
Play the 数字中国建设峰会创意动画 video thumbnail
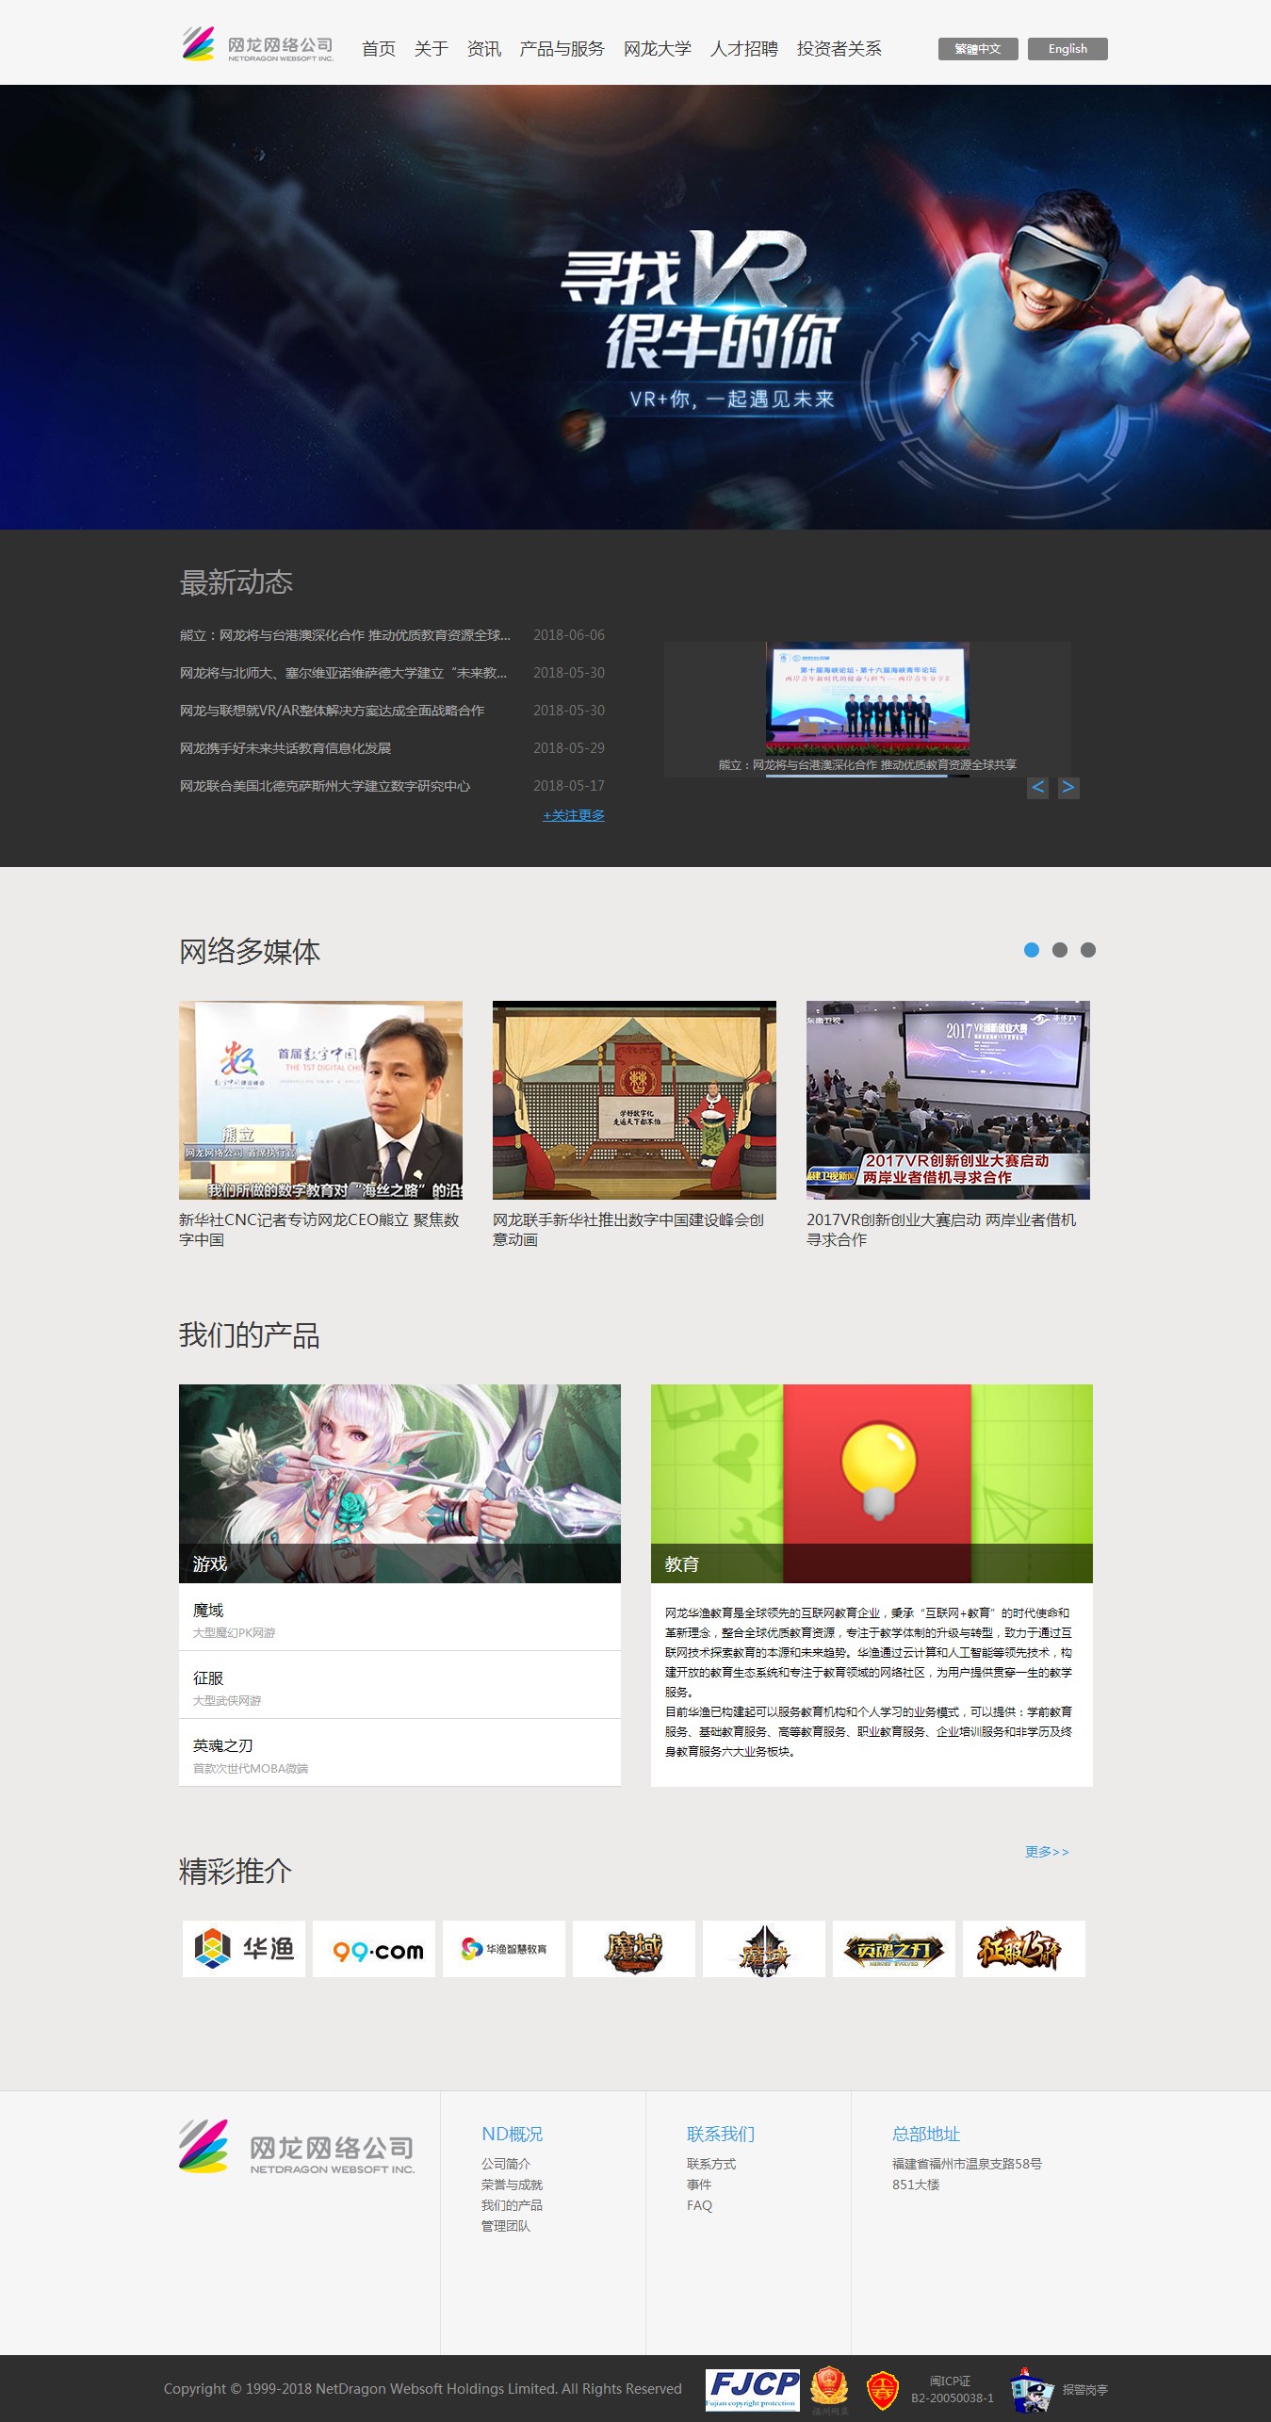coord(634,1100)
